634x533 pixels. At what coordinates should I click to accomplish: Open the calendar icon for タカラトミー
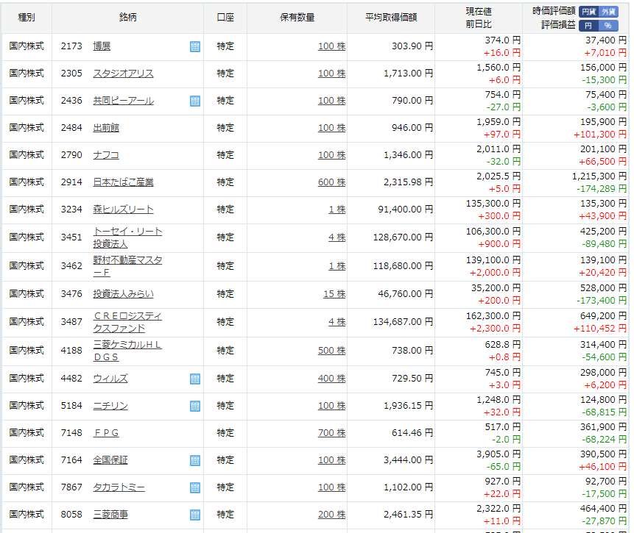point(195,487)
